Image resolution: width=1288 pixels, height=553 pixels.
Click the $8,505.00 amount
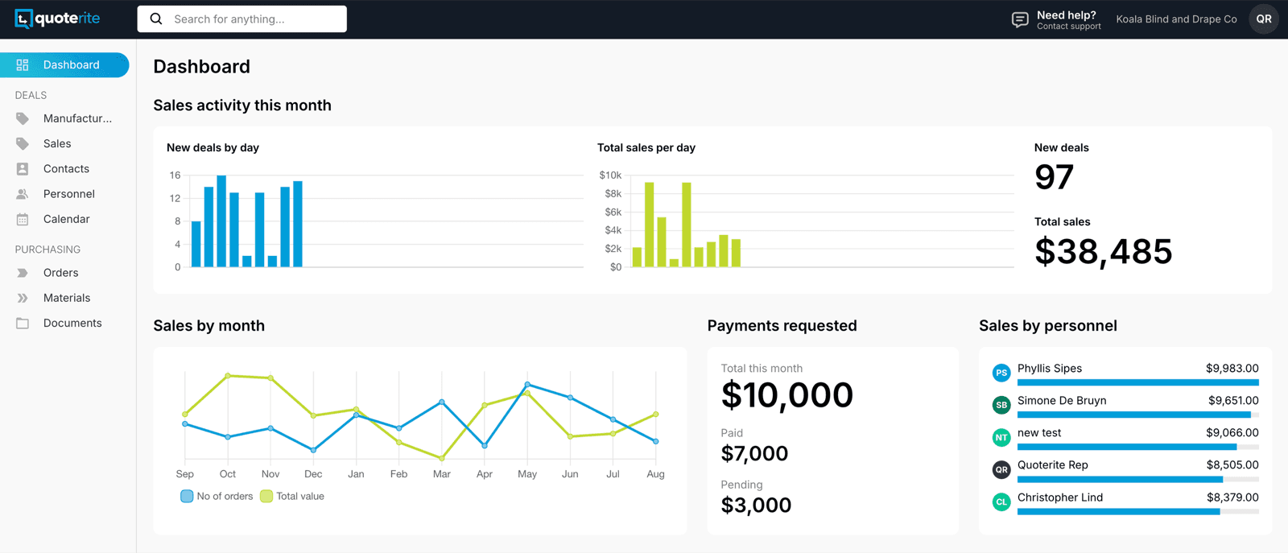1232,465
